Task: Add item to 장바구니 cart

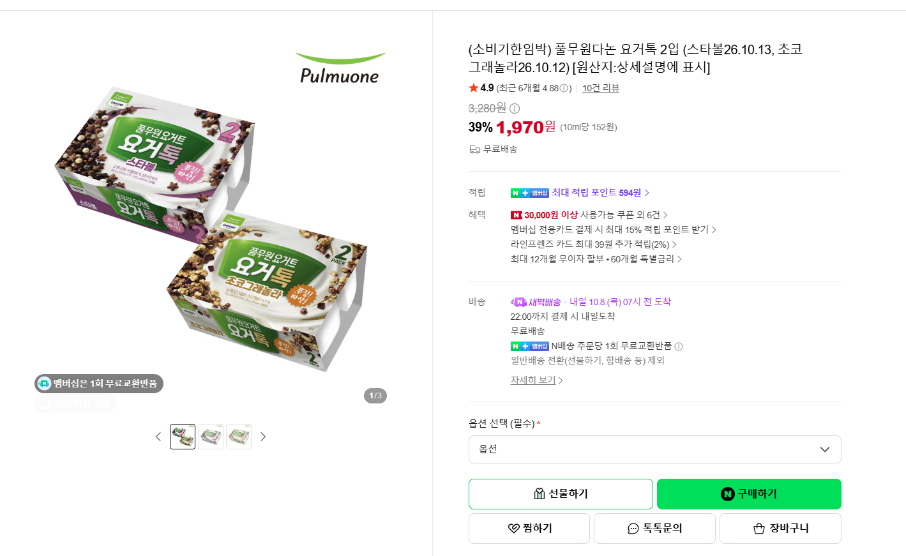Action: [x=780, y=529]
